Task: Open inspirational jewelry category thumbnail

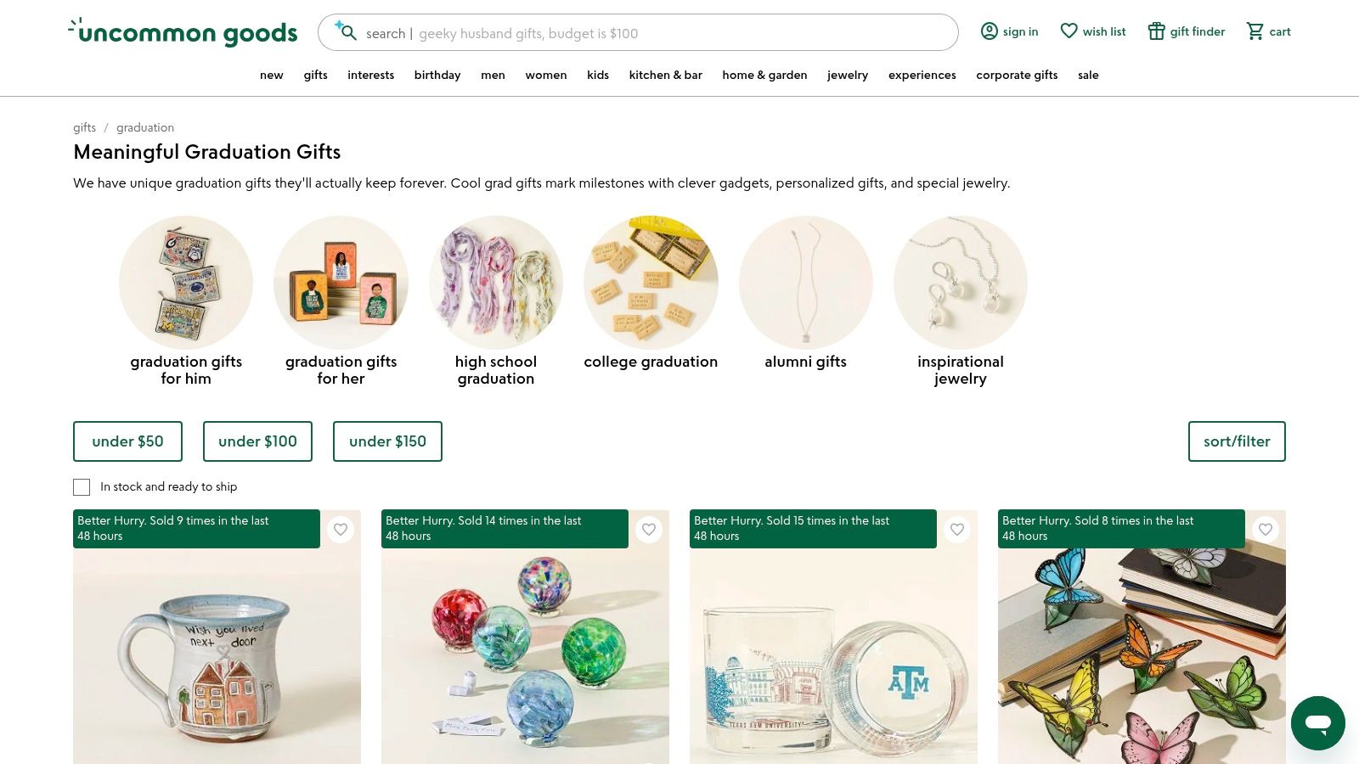Action: click(961, 283)
